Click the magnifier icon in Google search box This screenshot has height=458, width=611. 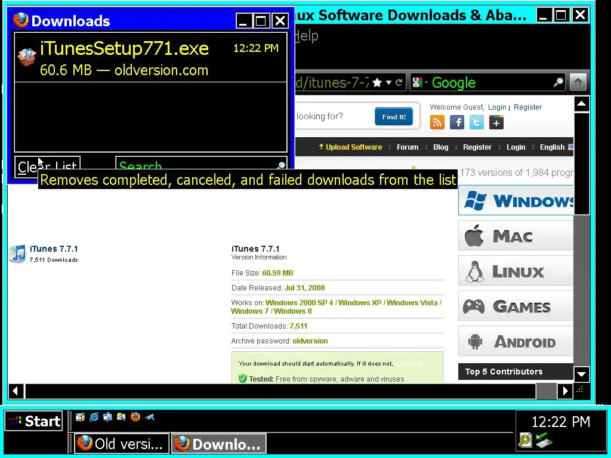(x=558, y=82)
